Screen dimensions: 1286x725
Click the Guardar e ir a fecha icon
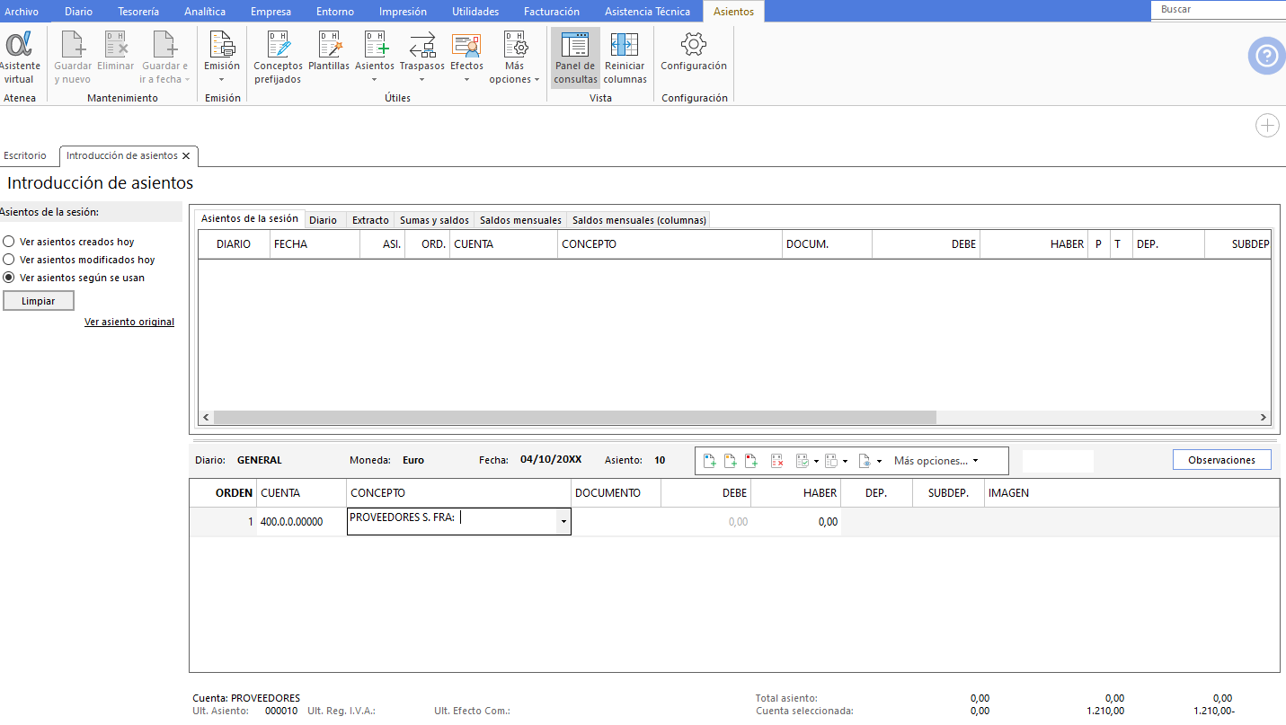(164, 57)
